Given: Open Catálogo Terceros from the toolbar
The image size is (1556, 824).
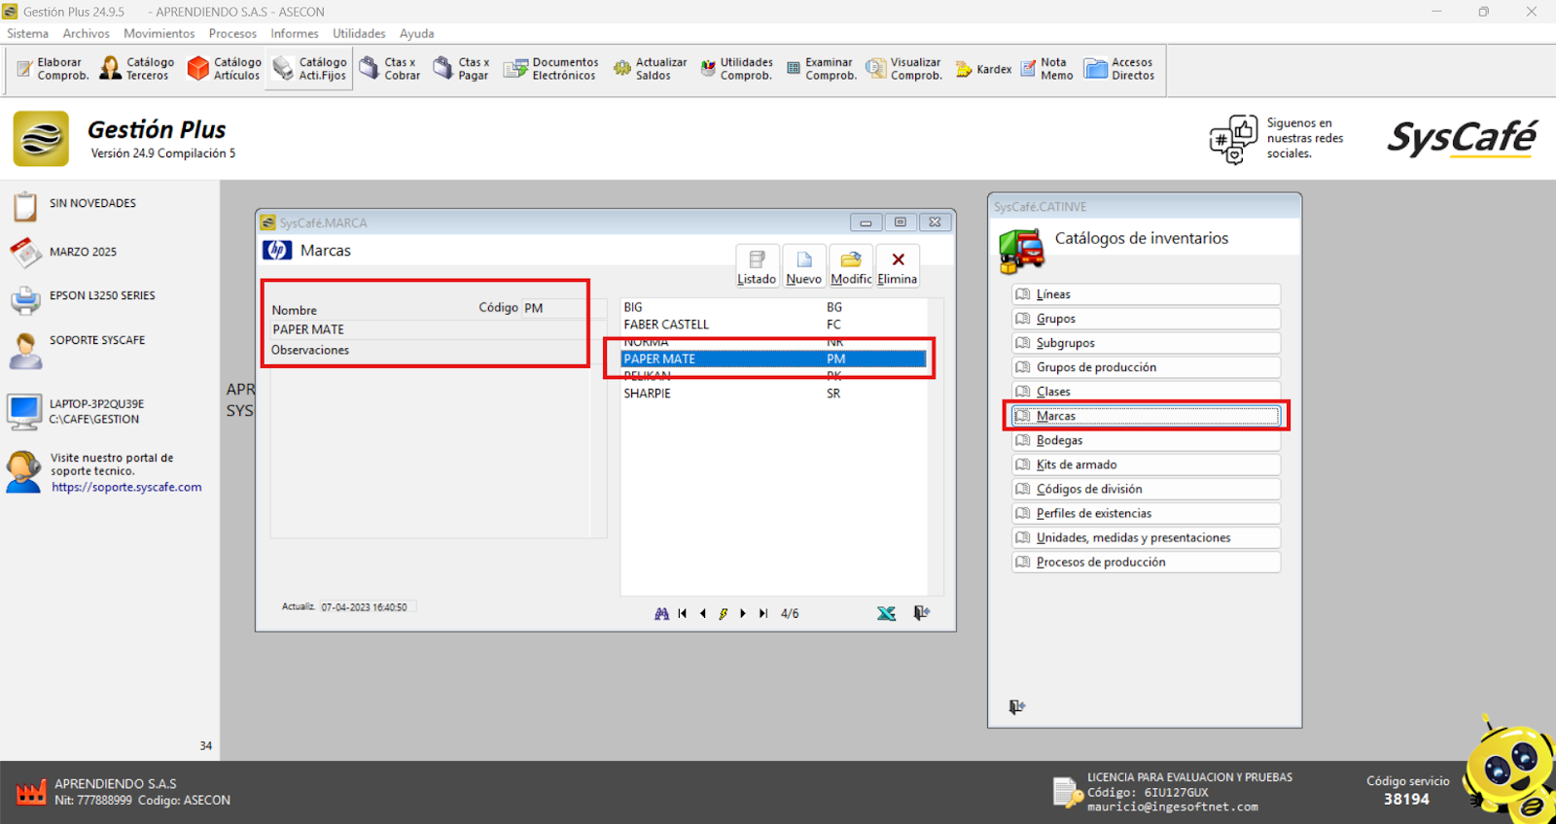Looking at the screenshot, I should click(x=137, y=69).
